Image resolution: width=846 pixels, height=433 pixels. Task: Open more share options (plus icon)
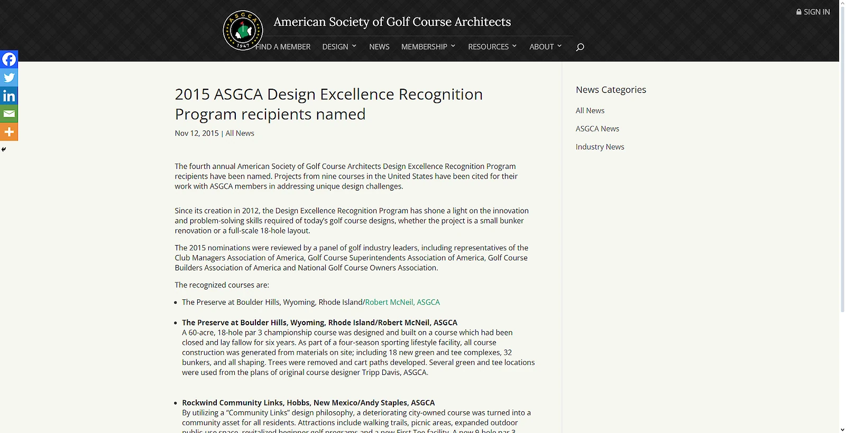9,132
